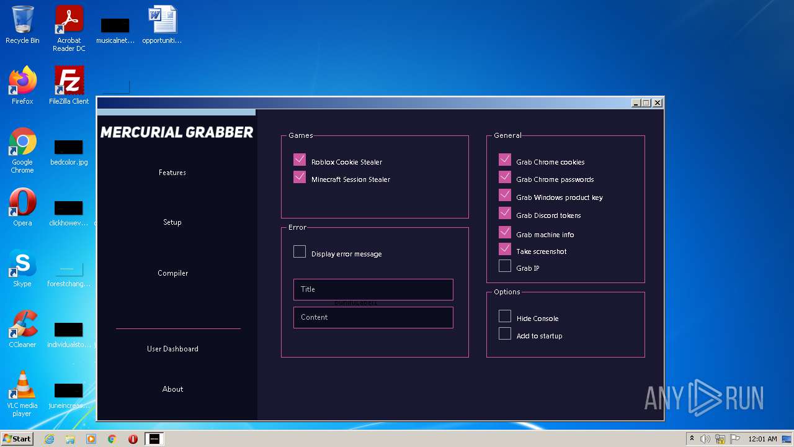Select the Mercurial Grabber taskbar button
The image size is (794, 447).
click(154, 439)
